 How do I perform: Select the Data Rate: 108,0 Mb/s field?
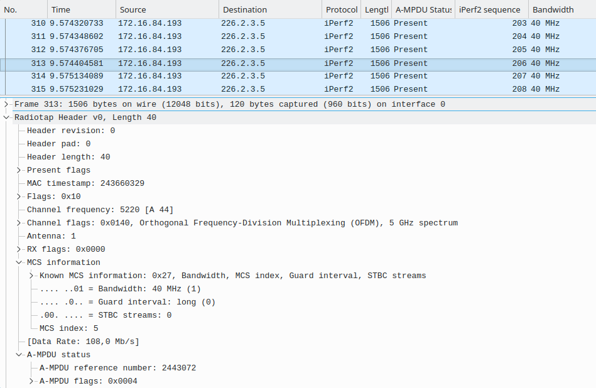point(84,342)
